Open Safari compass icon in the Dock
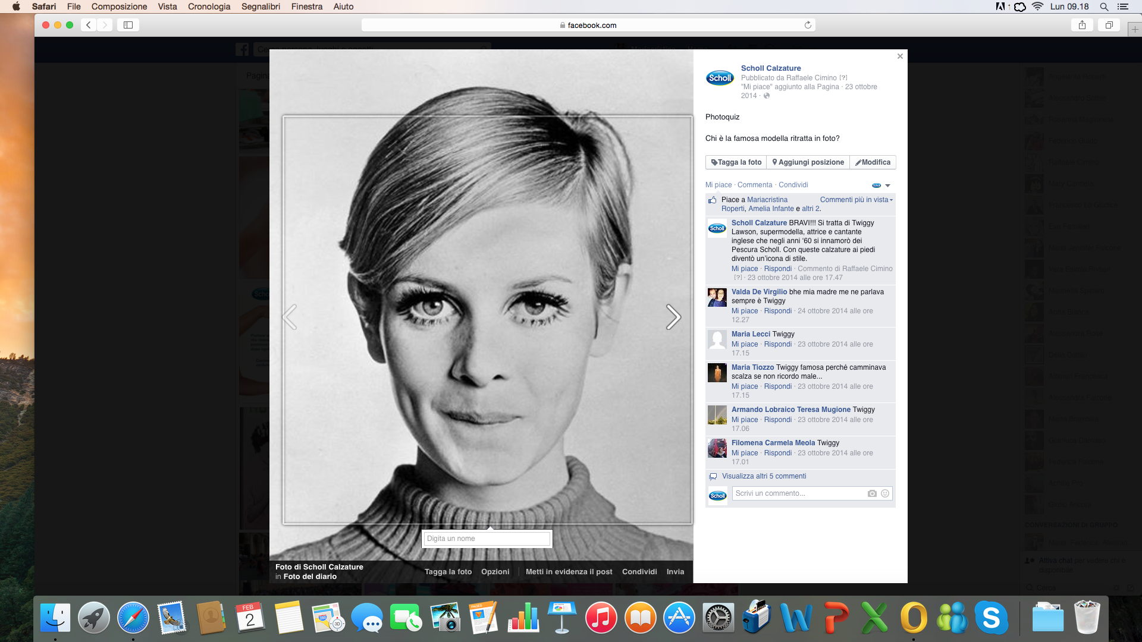 click(133, 618)
